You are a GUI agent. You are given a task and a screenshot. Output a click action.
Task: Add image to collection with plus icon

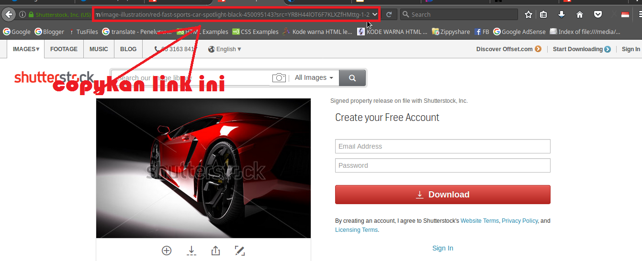pyautogui.click(x=167, y=250)
